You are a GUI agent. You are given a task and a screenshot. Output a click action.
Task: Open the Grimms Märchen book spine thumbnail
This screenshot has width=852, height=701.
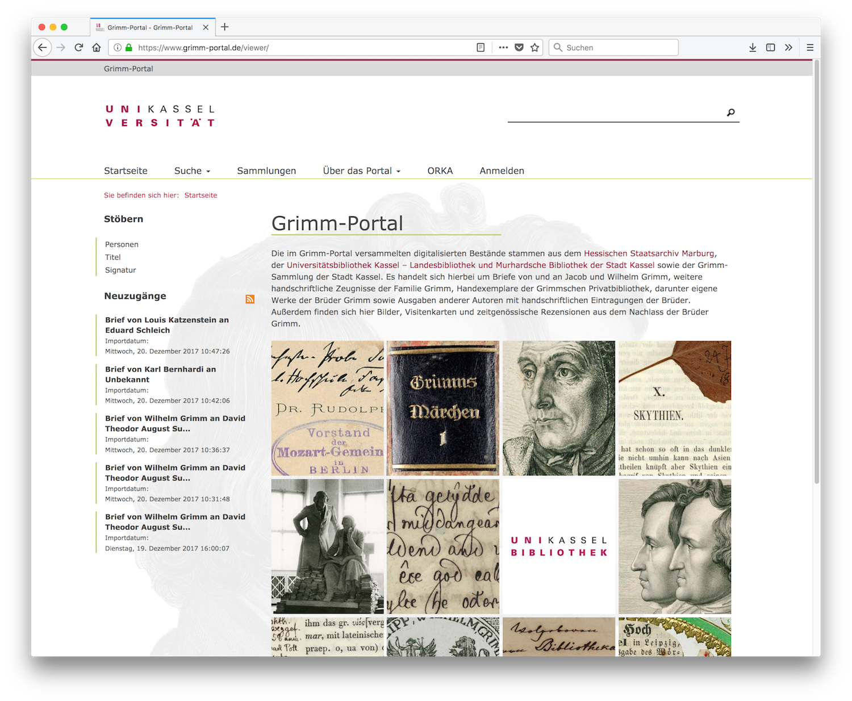coord(443,408)
